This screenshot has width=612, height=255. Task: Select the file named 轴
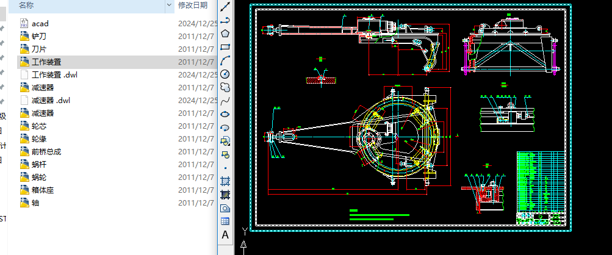tap(35, 203)
